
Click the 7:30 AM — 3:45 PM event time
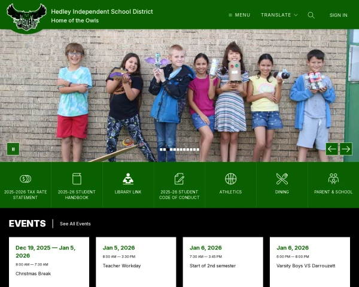[x=206, y=257]
